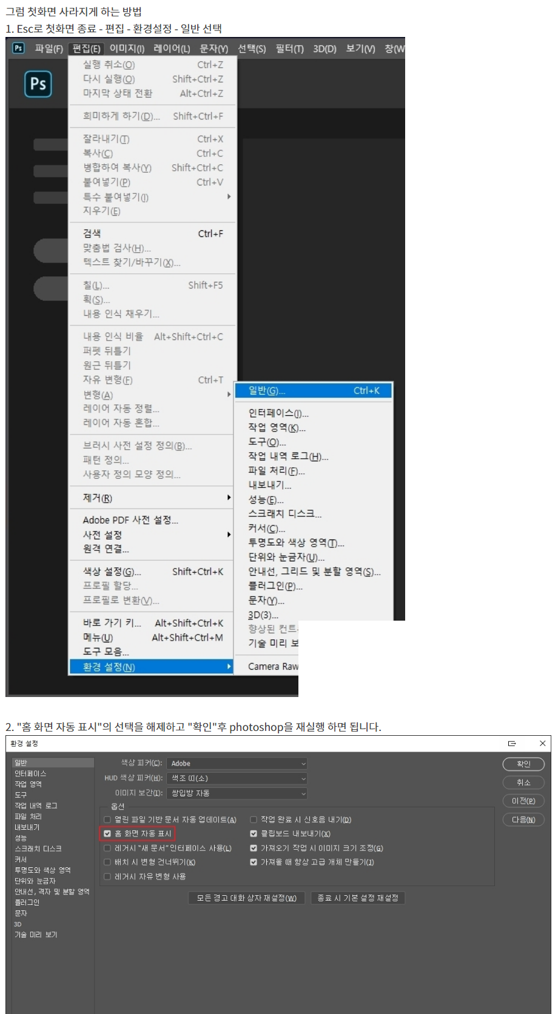Select 색상 설정 in the Edit menu

[152, 572]
